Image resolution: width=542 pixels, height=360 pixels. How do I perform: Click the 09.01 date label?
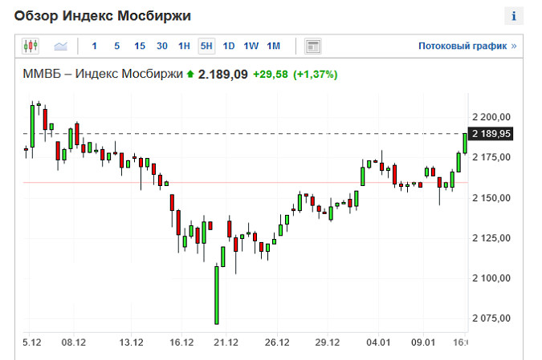click(x=422, y=342)
